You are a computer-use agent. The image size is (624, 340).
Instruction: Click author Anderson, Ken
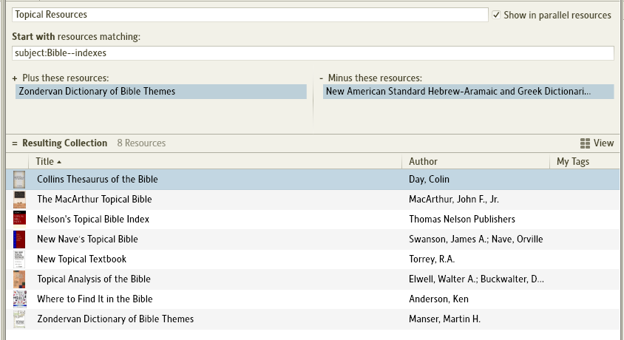pyautogui.click(x=438, y=299)
